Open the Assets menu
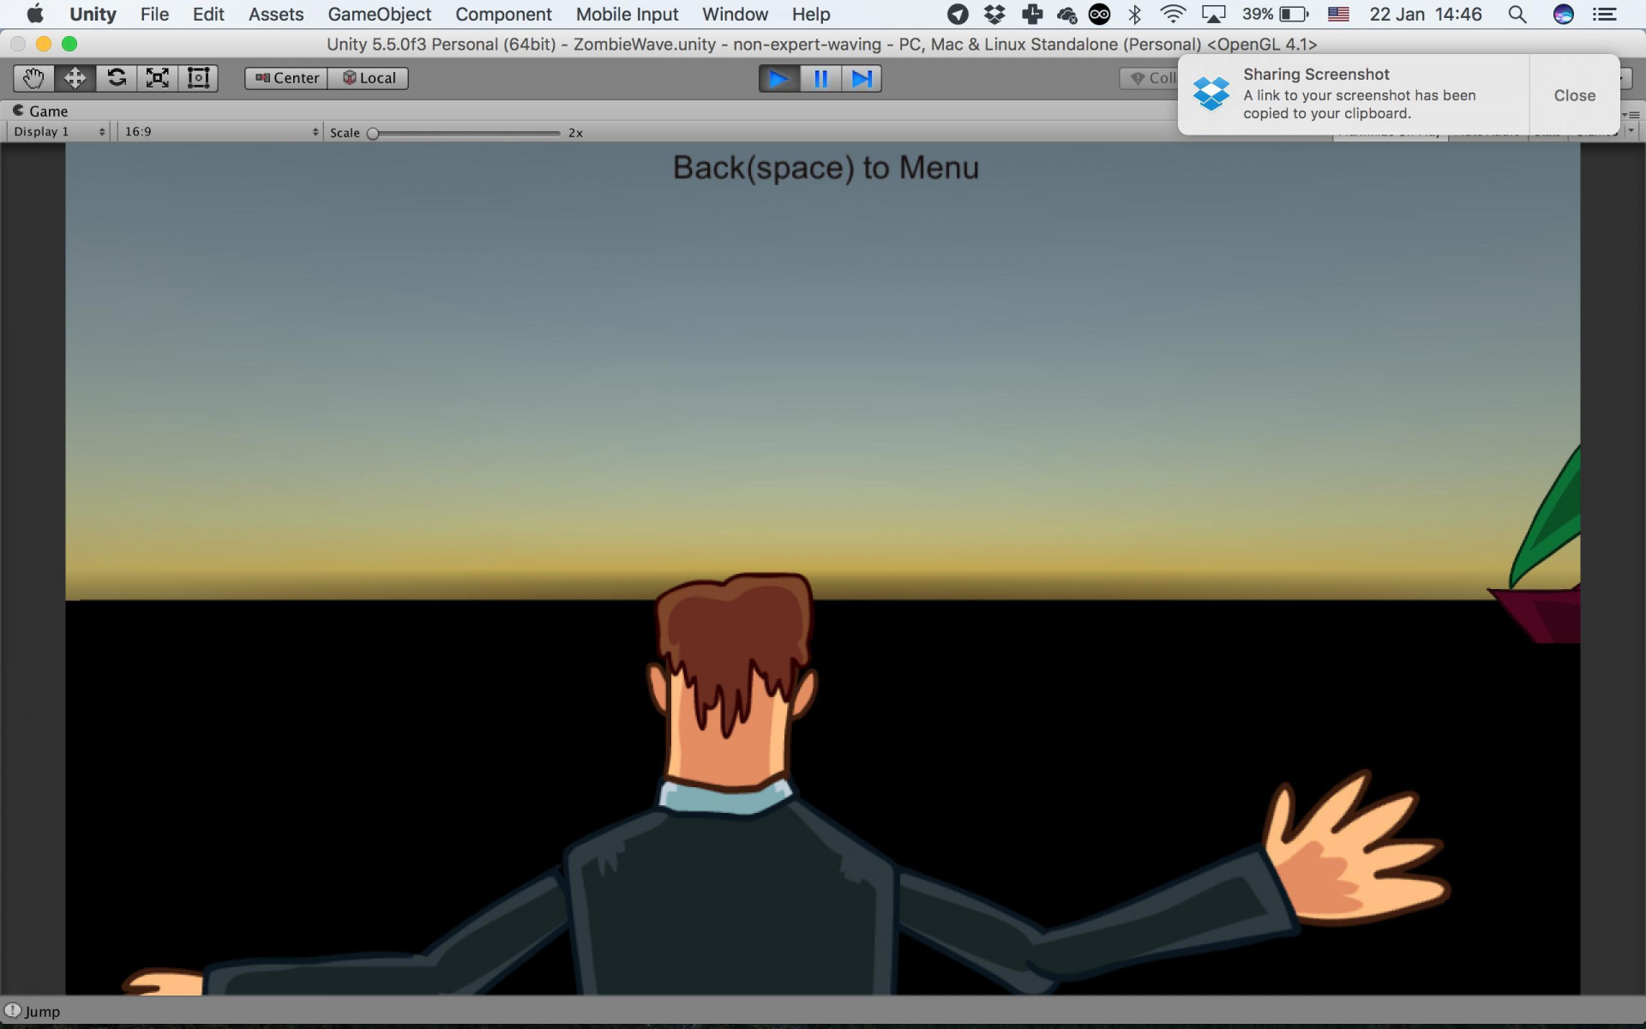Viewport: 1646px width, 1029px height. click(x=276, y=15)
